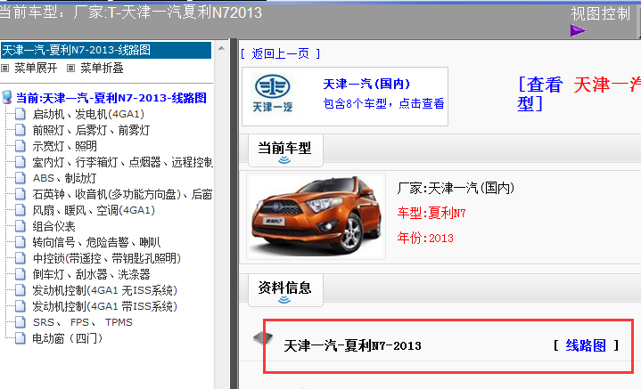The image size is (641, 389).
Task: Open 发动机控制(4GA1 带ISS系统) diagram
Action: click(104, 306)
